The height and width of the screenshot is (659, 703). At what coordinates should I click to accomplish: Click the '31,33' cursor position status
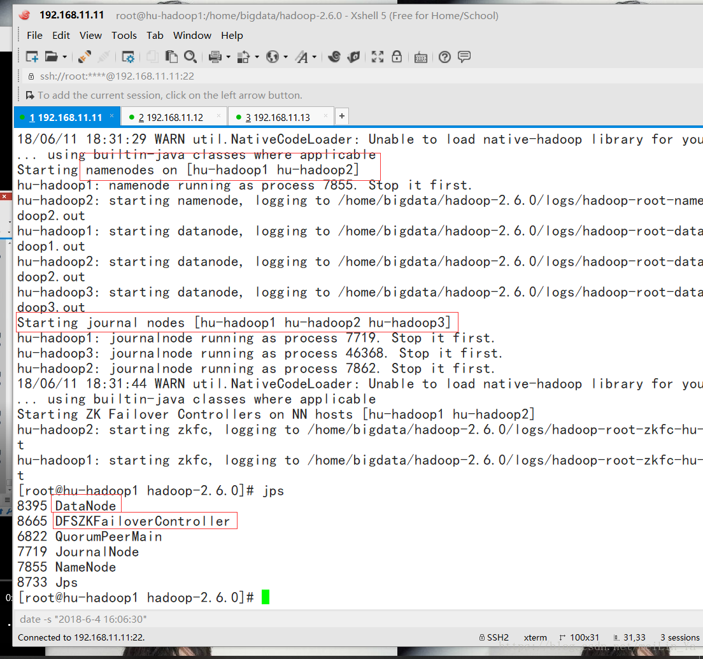[x=630, y=637]
